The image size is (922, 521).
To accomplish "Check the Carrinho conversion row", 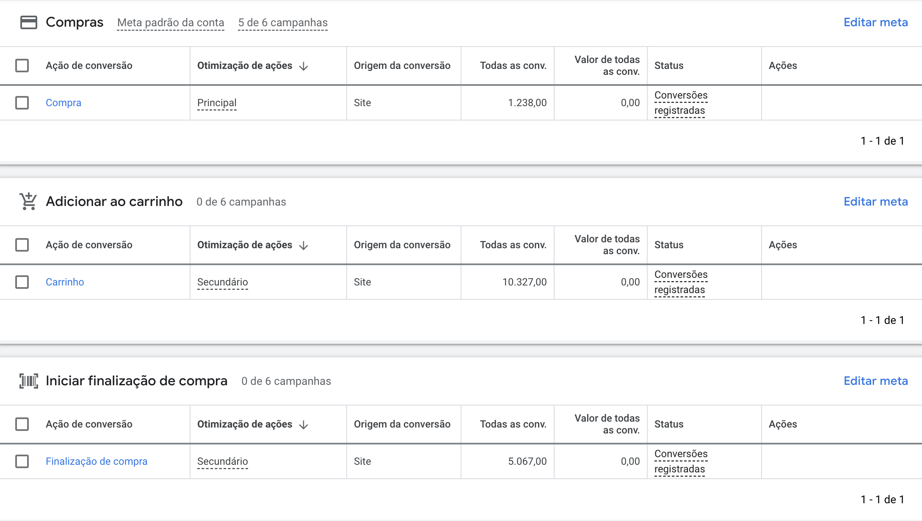I will point(22,282).
